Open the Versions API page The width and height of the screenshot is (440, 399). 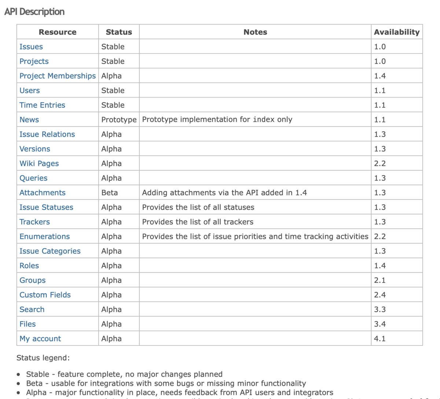[x=34, y=149]
